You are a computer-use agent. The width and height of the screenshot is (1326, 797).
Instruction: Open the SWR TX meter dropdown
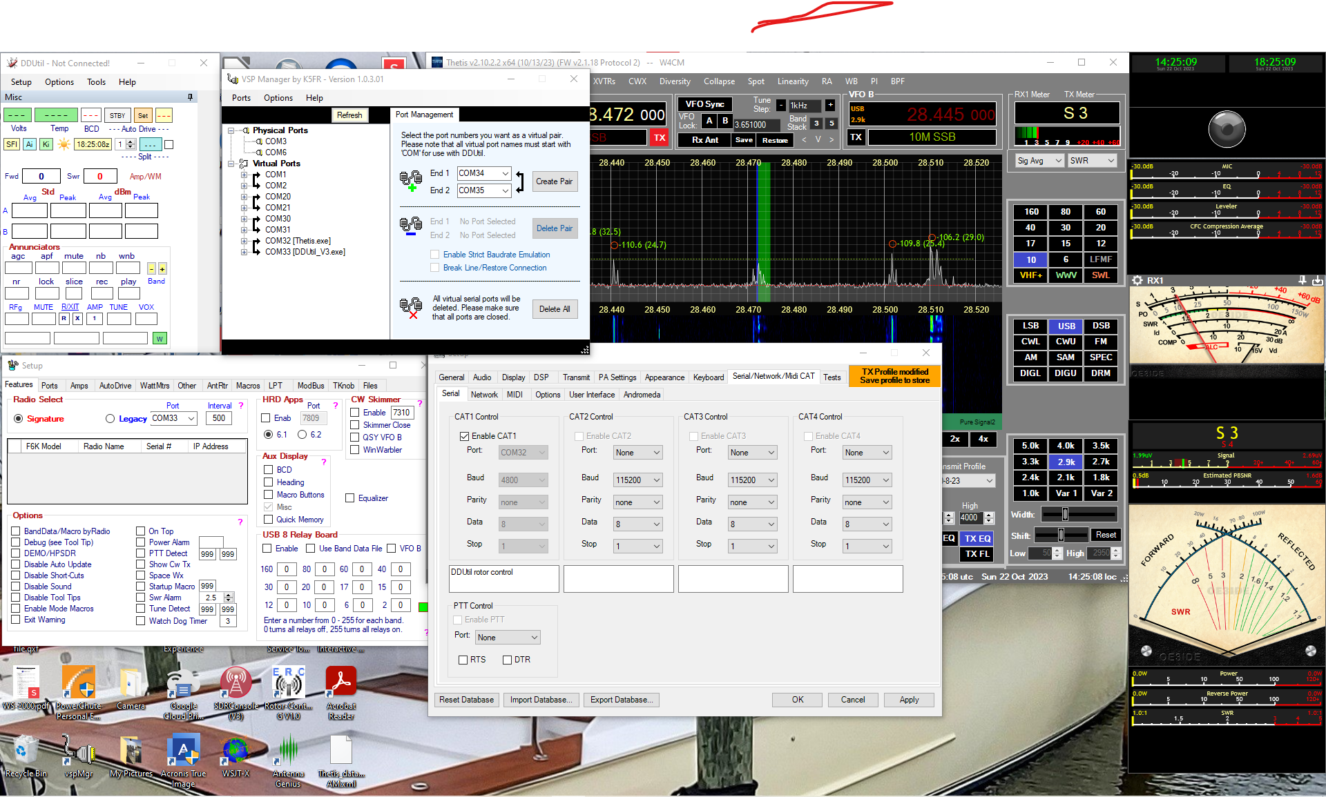(1092, 161)
